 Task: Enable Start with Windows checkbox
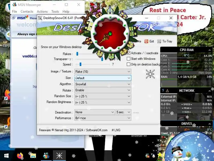coord(128,58)
